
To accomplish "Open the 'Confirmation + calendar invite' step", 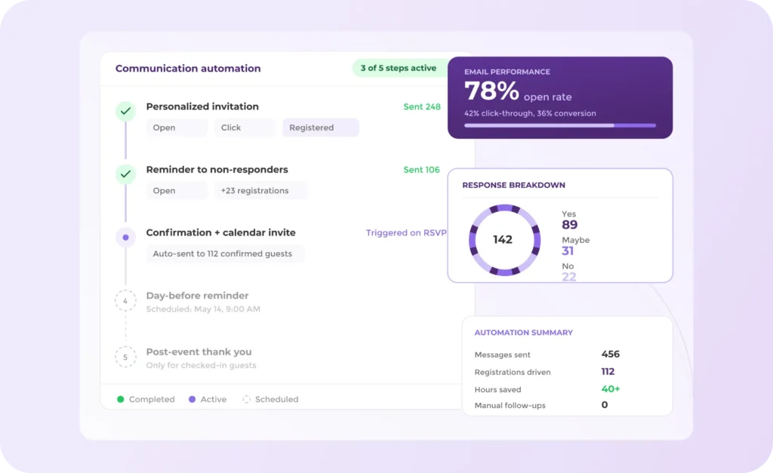I will click(221, 232).
